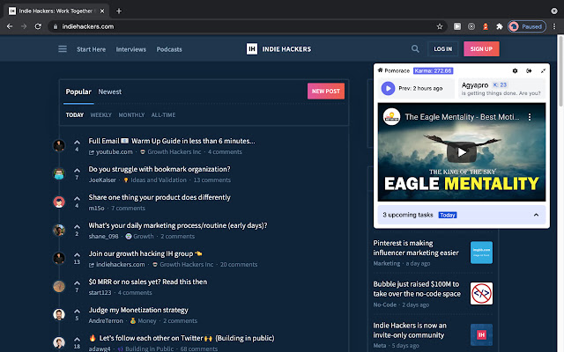This screenshot has height=352, width=564.
Task: Switch to the Newest tab
Action: pos(109,92)
